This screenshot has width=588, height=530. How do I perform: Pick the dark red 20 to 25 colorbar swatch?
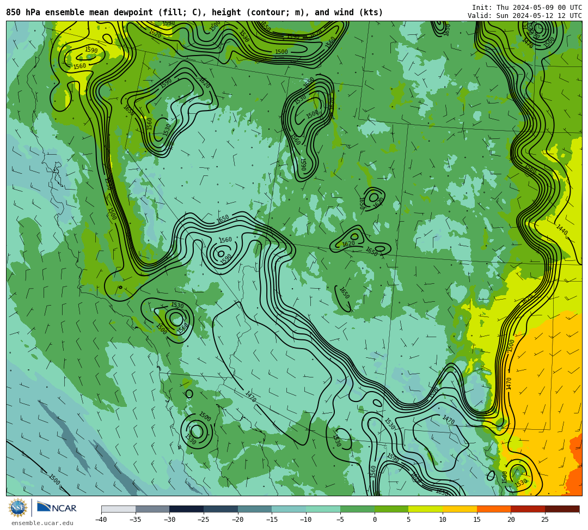point(528,509)
